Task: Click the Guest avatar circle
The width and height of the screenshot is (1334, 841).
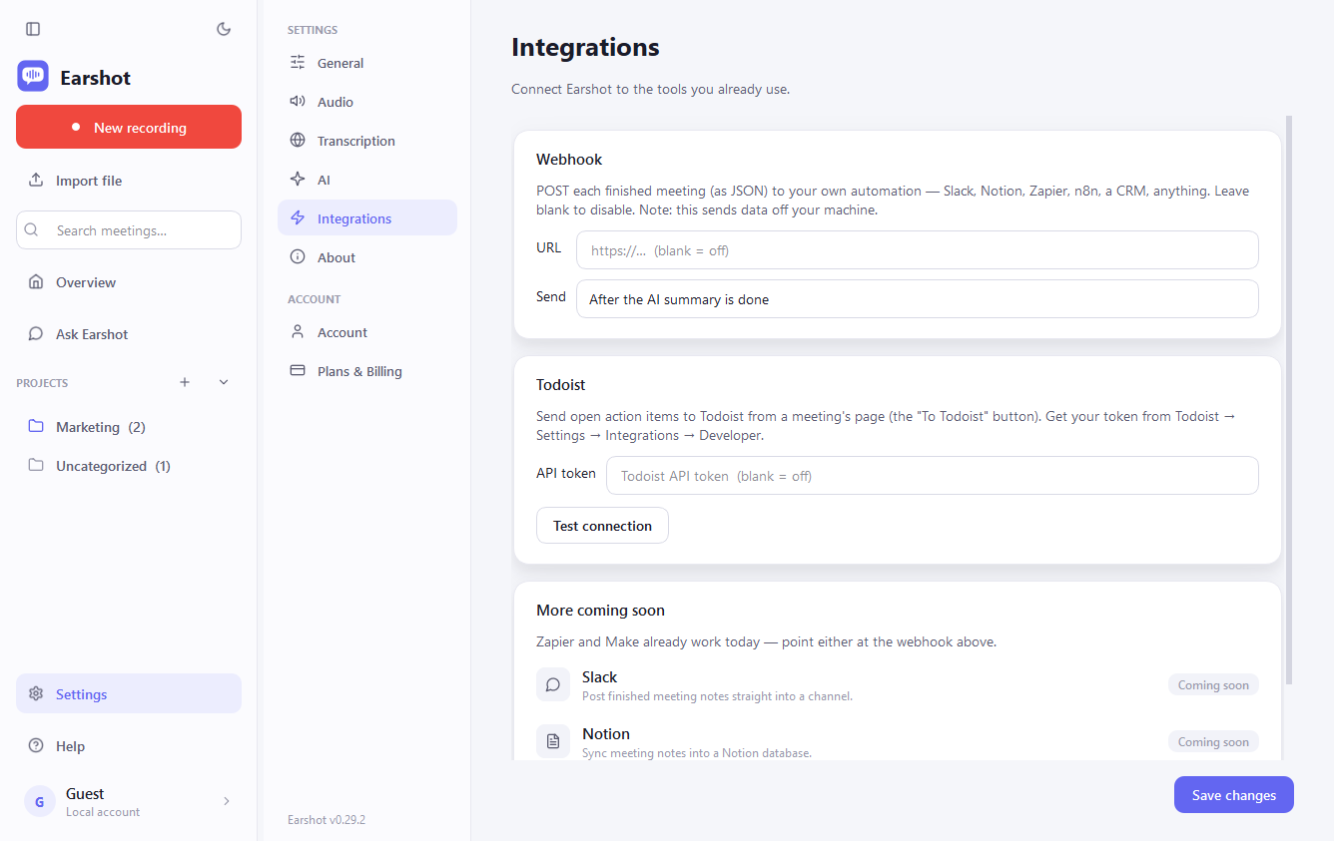Action: pyautogui.click(x=40, y=801)
